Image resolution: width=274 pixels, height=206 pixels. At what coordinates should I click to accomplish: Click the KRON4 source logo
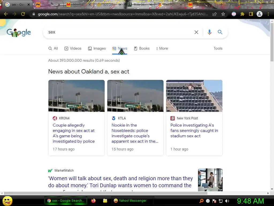[55, 118]
